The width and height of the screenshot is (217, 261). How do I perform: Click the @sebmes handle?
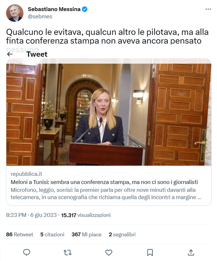(40, 17)
